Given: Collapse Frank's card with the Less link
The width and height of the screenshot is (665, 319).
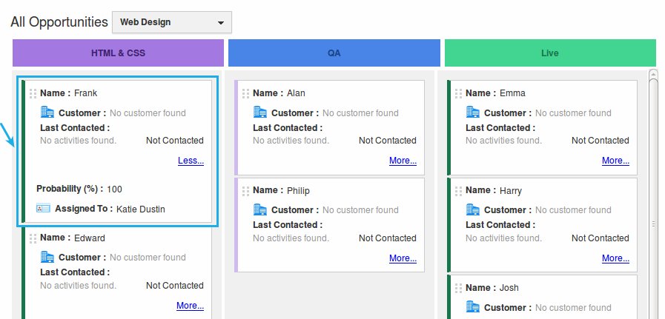Looking at the screenshot, I should [191, 161].
